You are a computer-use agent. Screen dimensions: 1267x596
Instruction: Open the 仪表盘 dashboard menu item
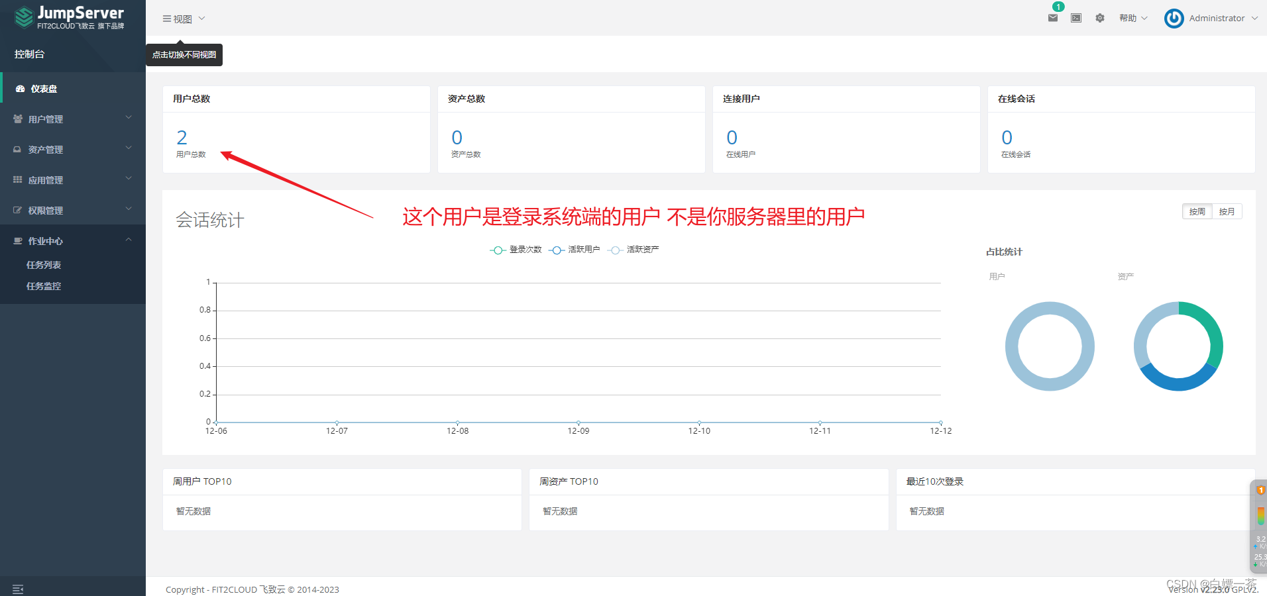point(73,88)
